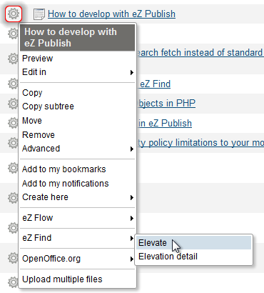Choose Preview from the context menu
The height and width of the screenshot is (293, 264).
(77, 59)
